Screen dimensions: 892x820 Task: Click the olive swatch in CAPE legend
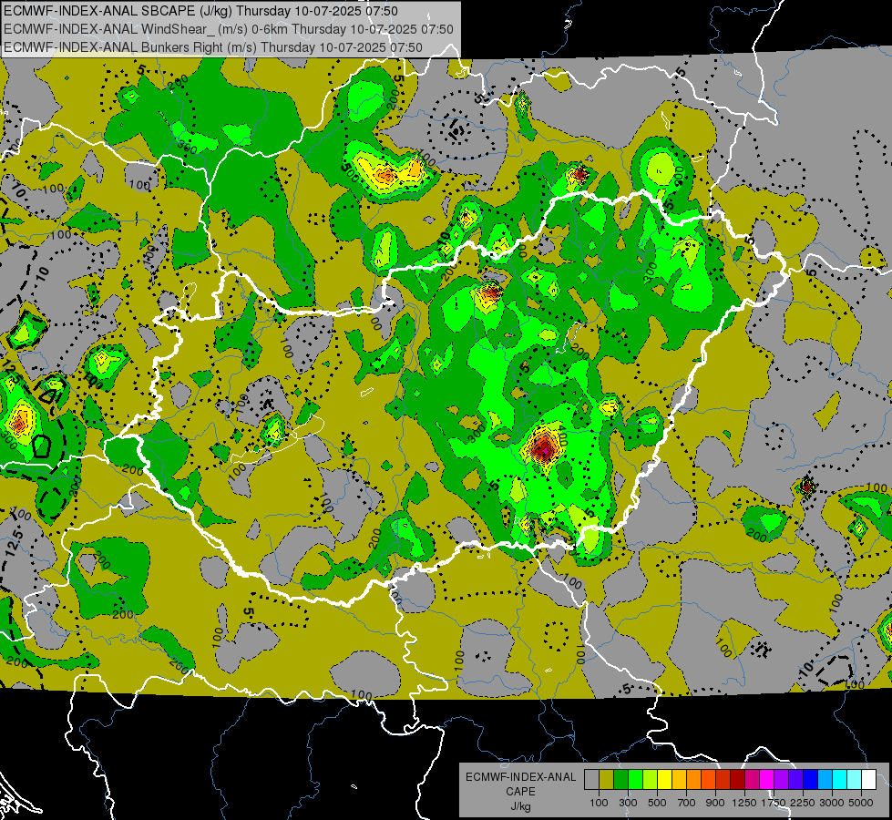(607, 779)
